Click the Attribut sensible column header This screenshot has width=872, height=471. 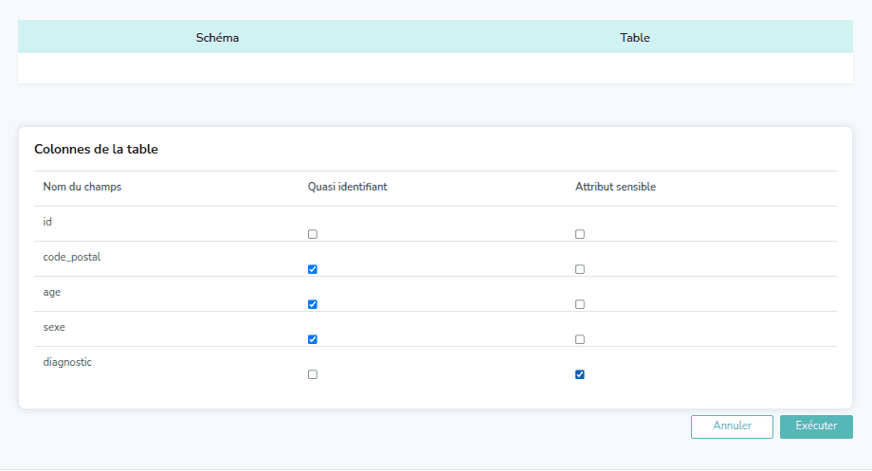[x=615, y=187]
